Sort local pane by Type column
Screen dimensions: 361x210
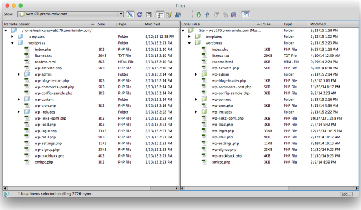point(295,24)
